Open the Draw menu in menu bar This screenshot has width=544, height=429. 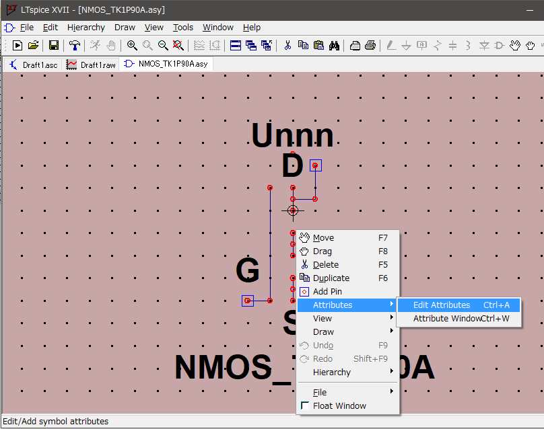125,28
